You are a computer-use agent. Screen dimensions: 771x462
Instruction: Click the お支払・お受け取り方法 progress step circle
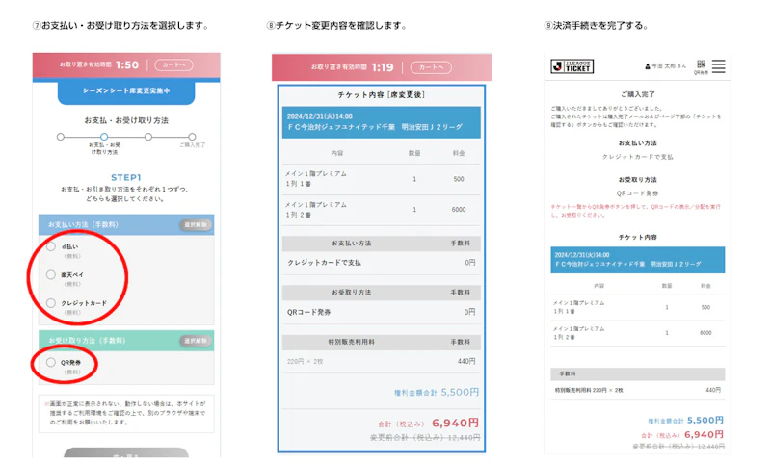104,137
